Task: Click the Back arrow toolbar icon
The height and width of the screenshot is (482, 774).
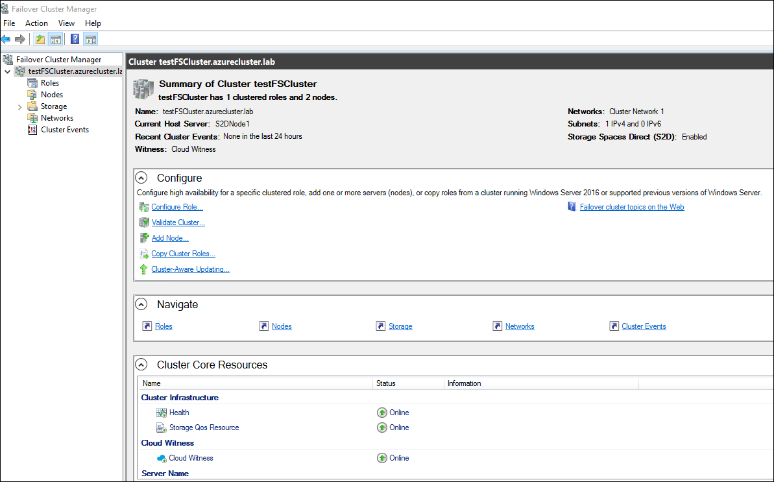Action: coord(6,40)
